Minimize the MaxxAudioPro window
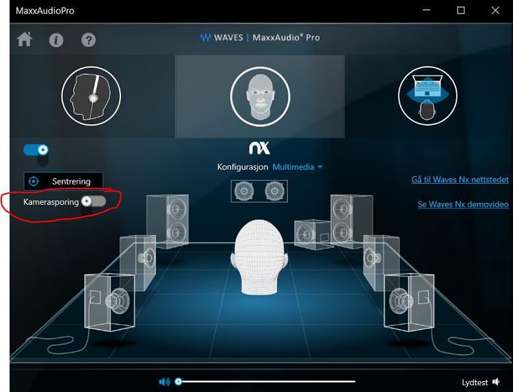Image resolution: width=513 pixels, height=392 pixels. point(426,10)
